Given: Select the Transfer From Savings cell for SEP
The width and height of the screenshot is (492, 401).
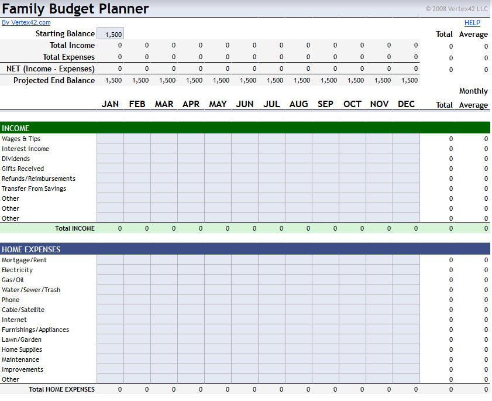Looking at the screenshot, I should pyautogui.click(x=325, y=188).
